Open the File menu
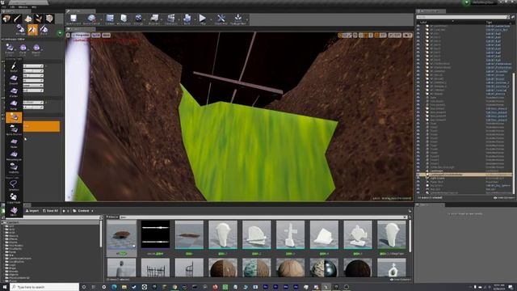 4,7
